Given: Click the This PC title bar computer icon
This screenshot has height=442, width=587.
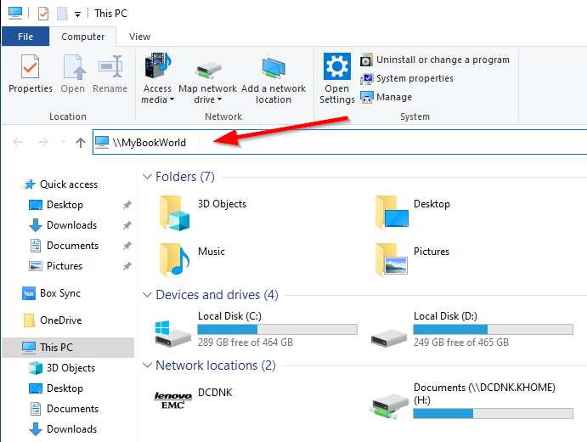Looking at the screenshot, I should (15, 13).
